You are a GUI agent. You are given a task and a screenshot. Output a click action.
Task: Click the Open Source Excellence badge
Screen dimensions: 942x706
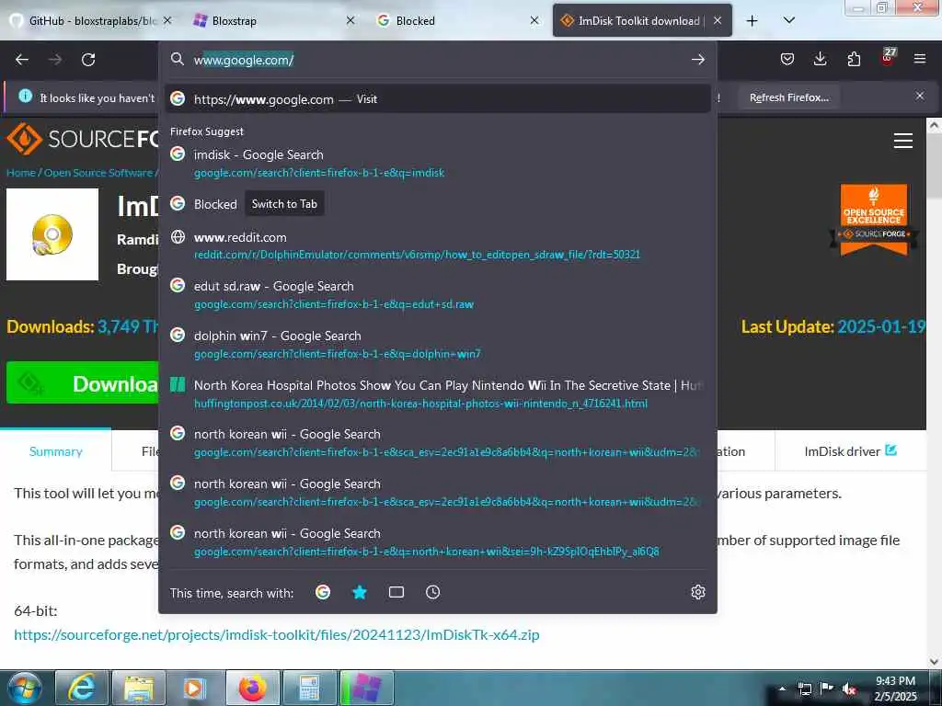coord(874,220)
